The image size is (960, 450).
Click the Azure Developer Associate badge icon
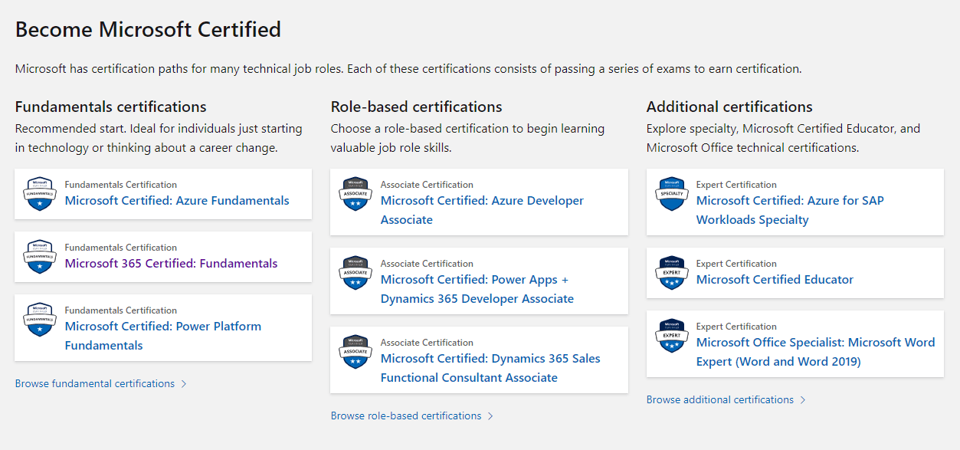tap(355, 194)
